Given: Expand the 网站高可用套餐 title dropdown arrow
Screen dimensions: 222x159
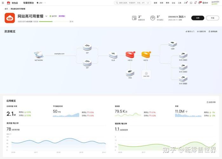Looking at the screenshot, I should tap(46, 16).
